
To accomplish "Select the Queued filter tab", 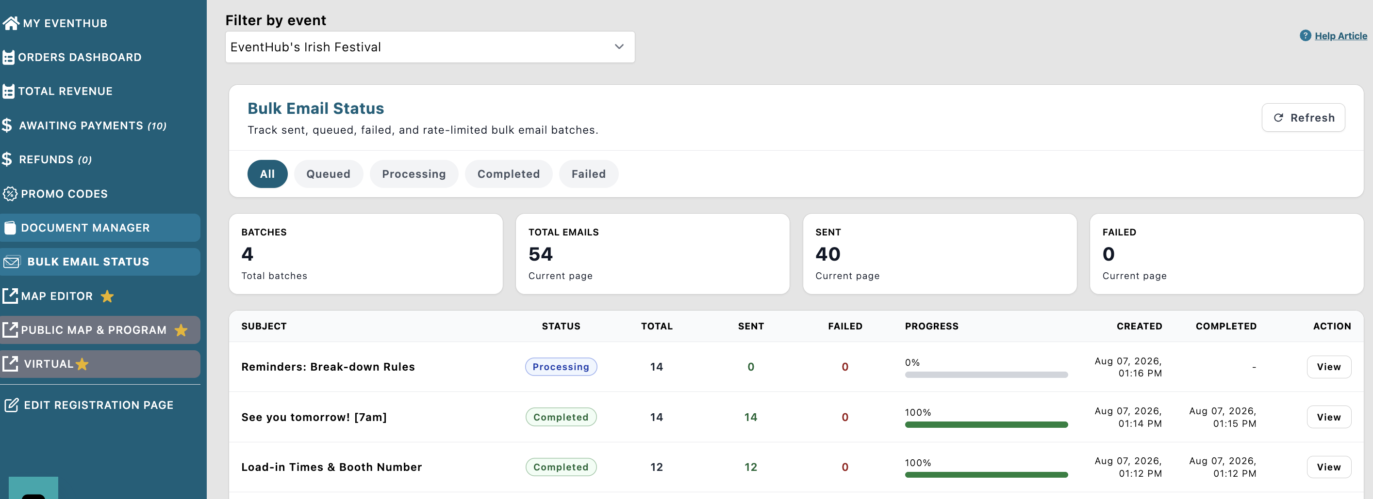I will coord(328,174).
